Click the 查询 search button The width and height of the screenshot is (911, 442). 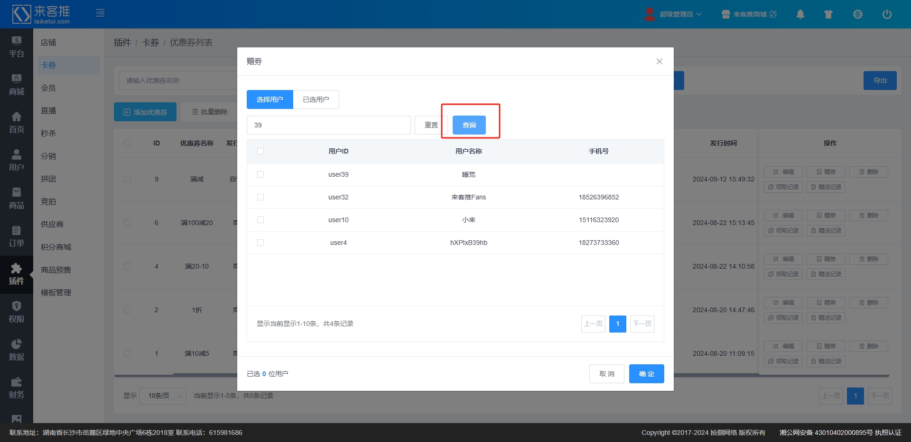pyautogui.click(x=469, y=125)
